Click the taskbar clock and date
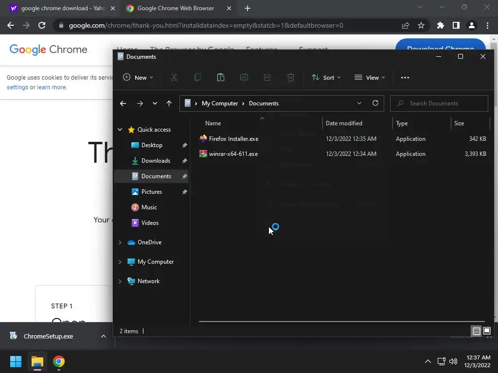This screenshot has width=498, height=373. pos(478,361)
